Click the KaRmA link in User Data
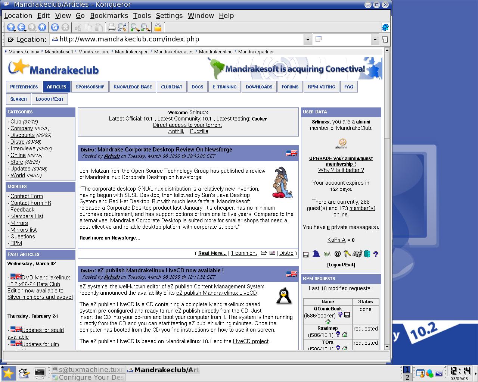Screen dimensions: 478x382 coord(336,240)
